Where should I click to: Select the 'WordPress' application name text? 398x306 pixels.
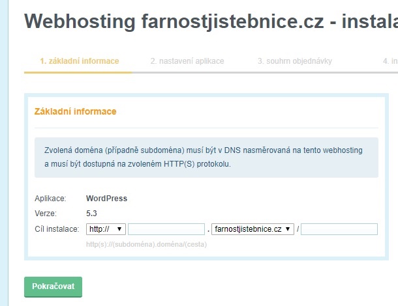[x=106, y=199]
